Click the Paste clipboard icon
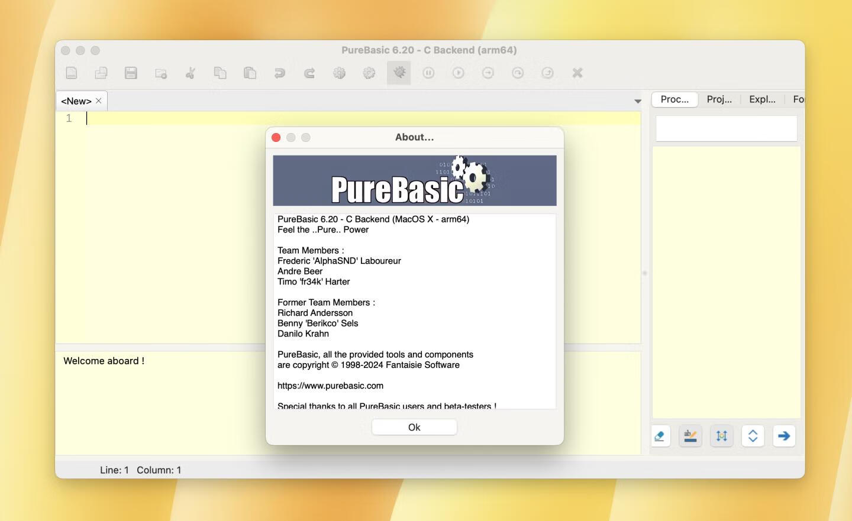The image size is (852, 521). [250, 73]
